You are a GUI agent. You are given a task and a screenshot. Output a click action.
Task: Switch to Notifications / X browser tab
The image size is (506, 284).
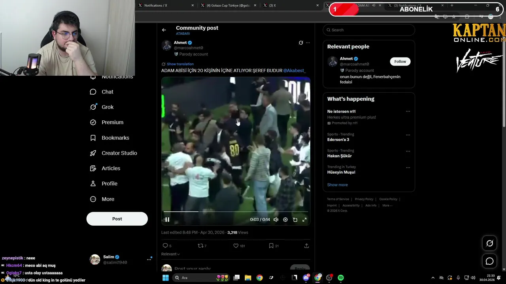166,6
